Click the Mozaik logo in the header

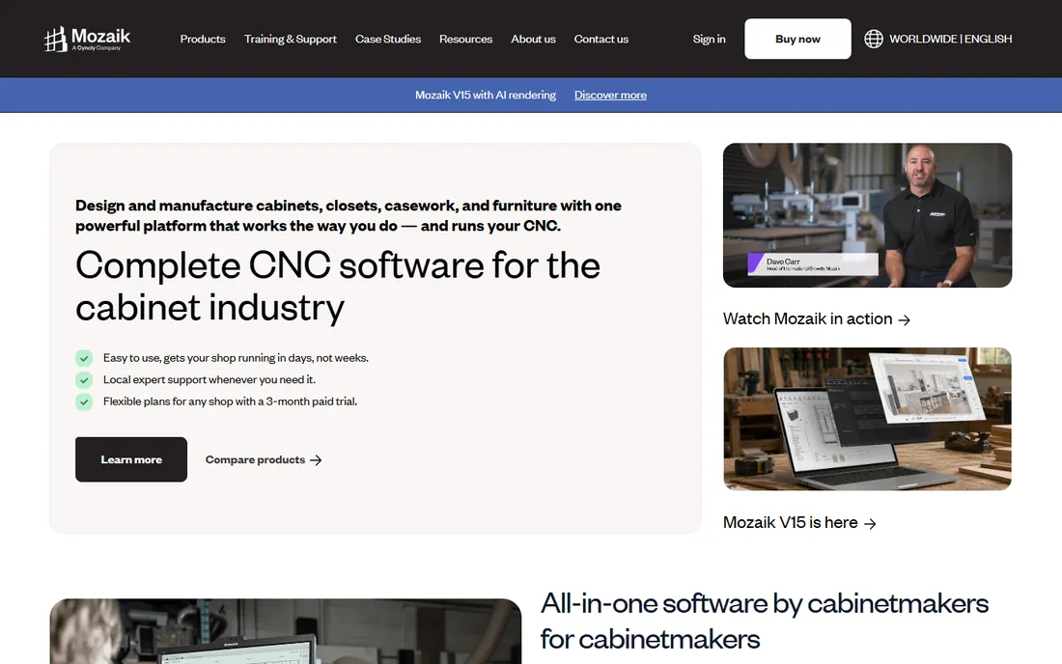87,40
